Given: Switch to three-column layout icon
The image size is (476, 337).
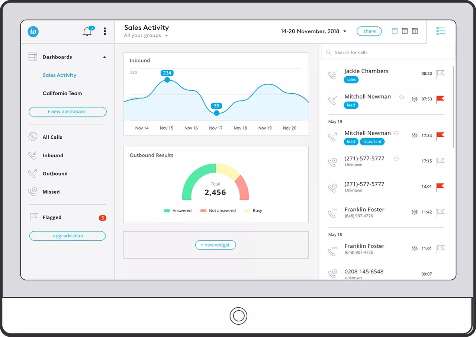Looking at the screenshot, I should [x=415, y=31].
